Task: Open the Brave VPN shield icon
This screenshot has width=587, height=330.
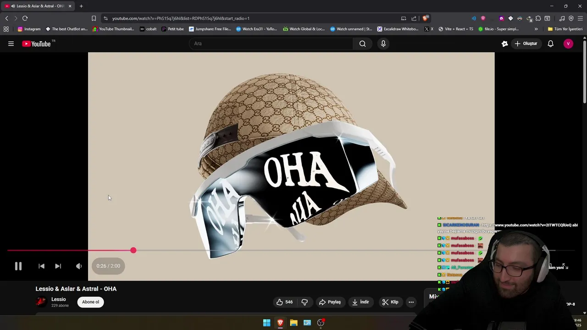Action: [571, 18]
